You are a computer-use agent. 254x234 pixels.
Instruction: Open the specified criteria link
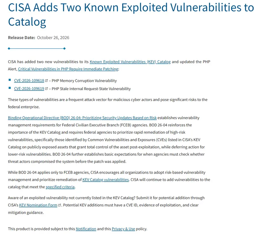pos(60,187)
